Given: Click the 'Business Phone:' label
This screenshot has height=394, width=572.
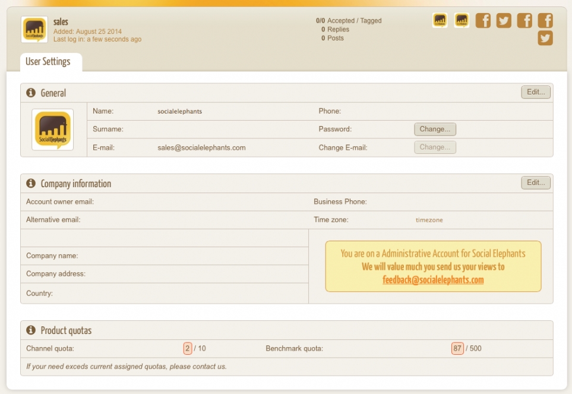Looking at the screenshot, I should (x=340, y=201).
